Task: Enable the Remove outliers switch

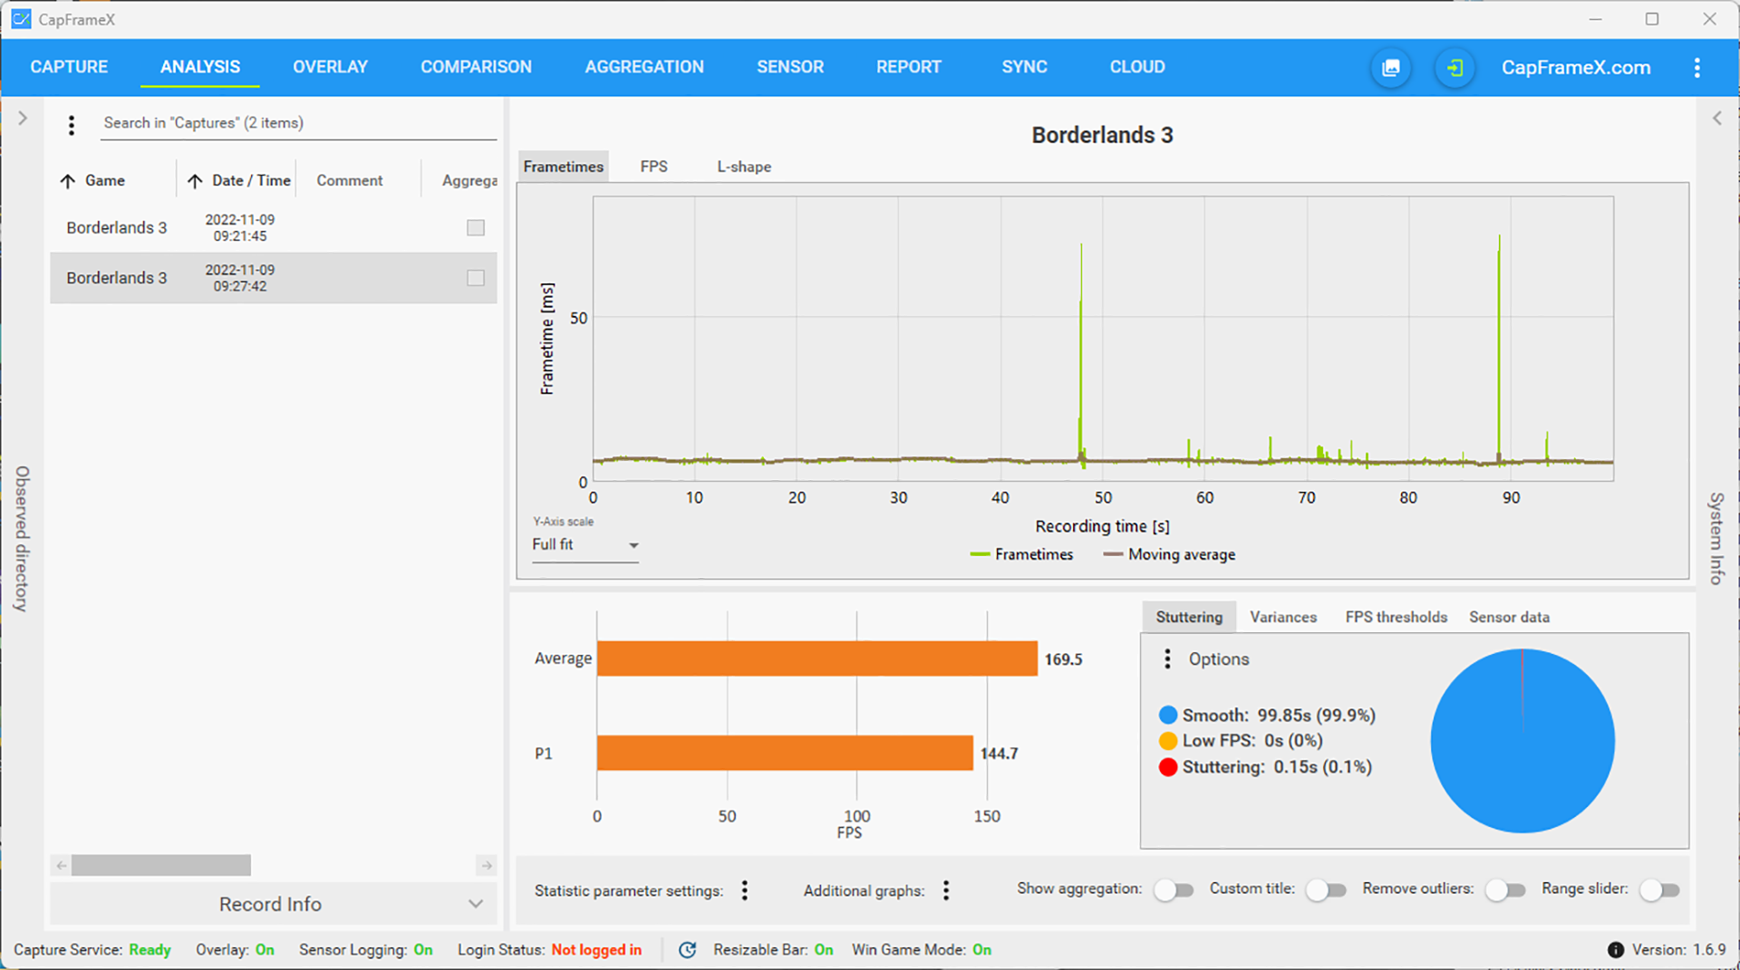Action: tap(1505, 890)
